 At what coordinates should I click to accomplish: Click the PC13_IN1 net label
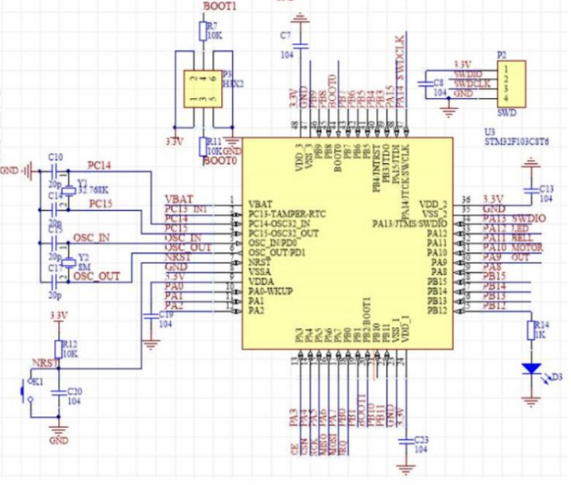pyautogui.click(x=186, y=209)
